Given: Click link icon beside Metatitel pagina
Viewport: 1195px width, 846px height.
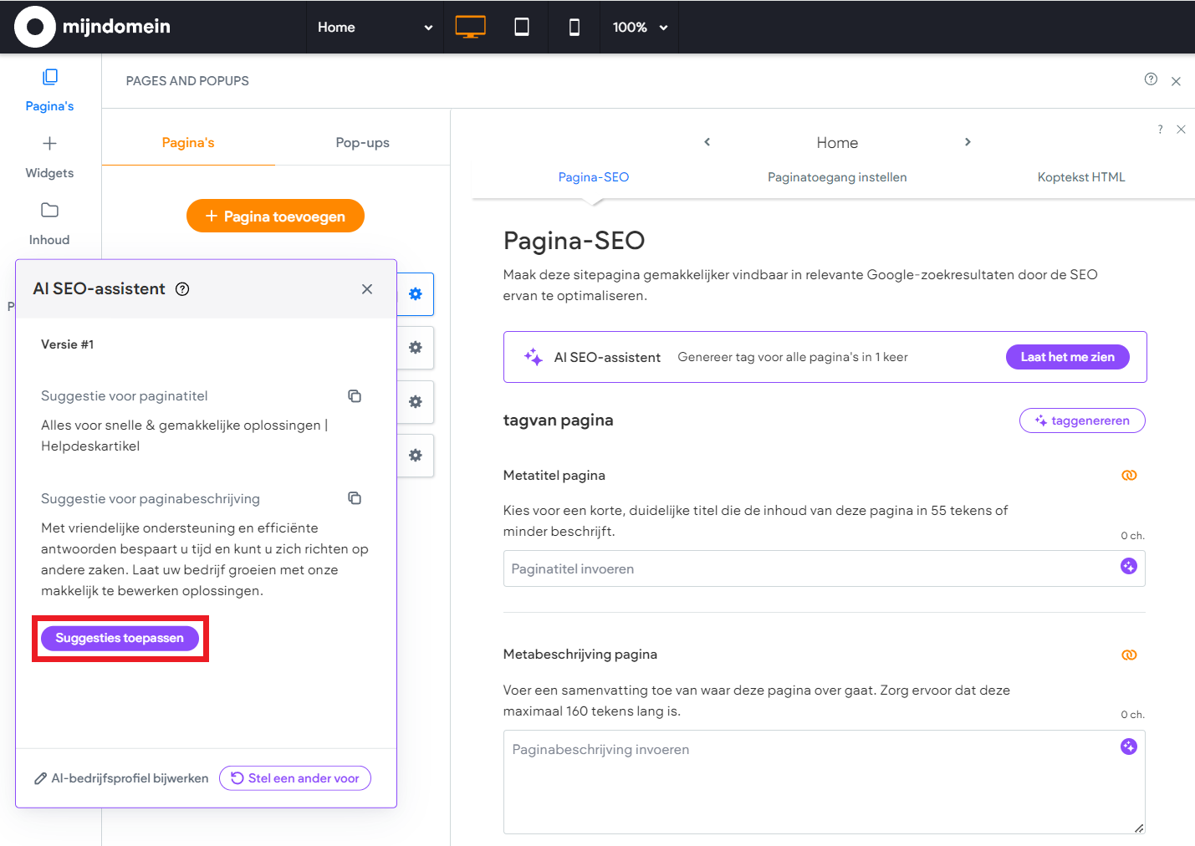Looking at the screenshot, I should (x=1129, y=476).
